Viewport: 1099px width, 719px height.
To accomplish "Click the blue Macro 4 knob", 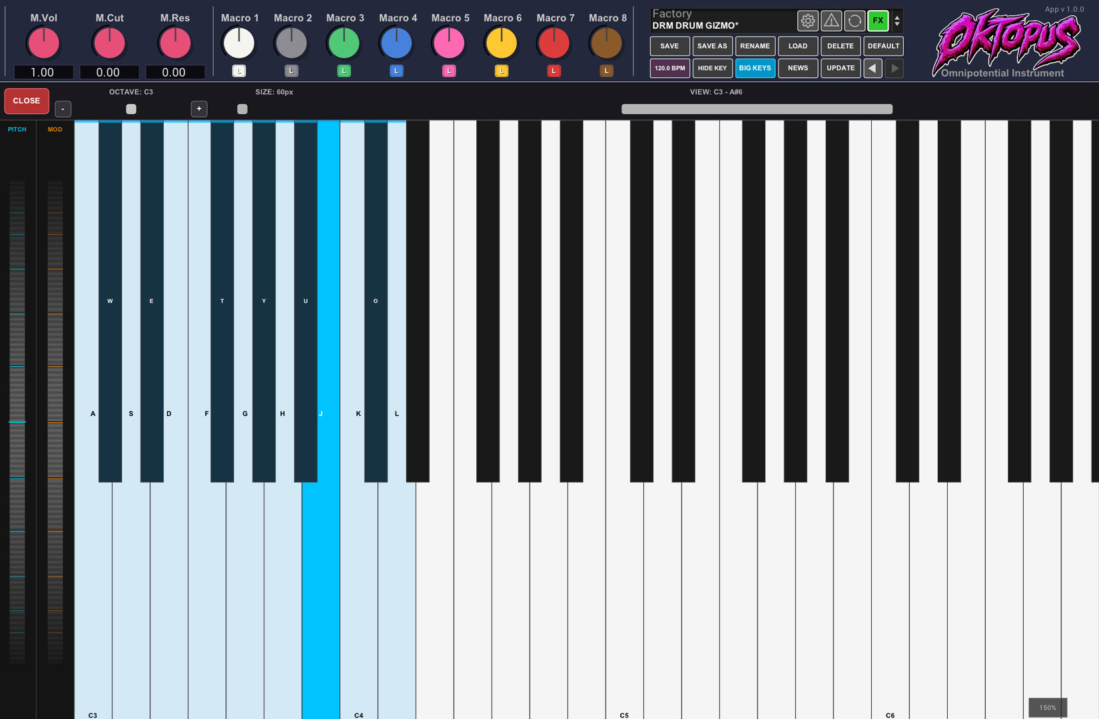I will 396,43.
